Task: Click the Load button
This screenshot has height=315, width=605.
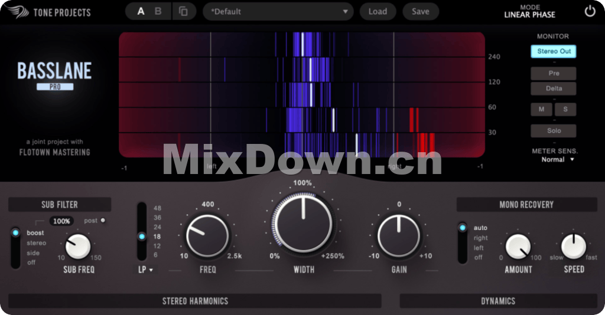Action: coord(378,12)
